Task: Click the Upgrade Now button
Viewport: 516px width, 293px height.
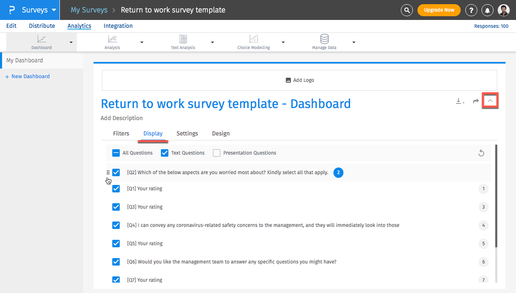Action: click(439, 10)
